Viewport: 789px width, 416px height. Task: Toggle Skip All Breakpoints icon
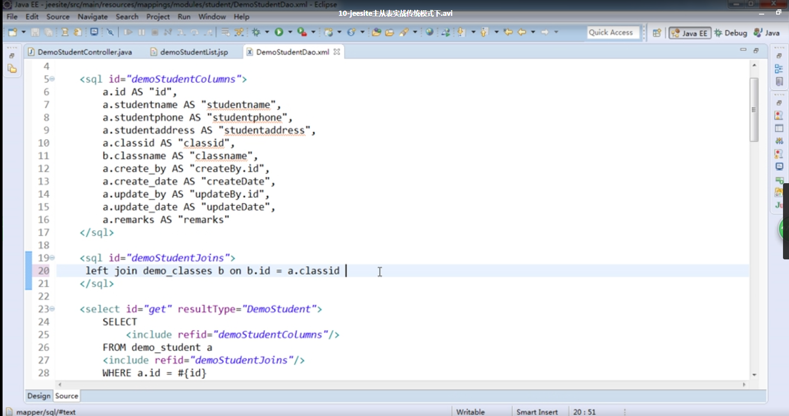(110, 32)
